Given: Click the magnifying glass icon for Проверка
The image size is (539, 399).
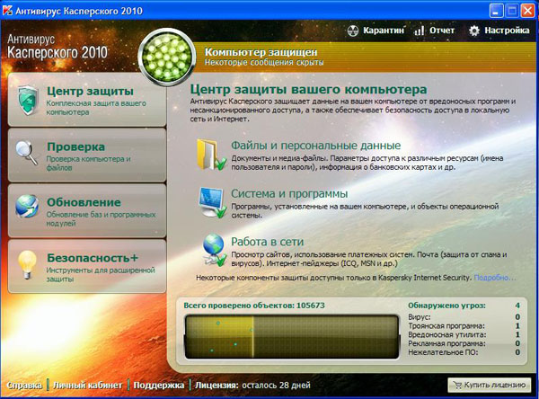Looking at the screenshot, I should [x=26, y=153].
